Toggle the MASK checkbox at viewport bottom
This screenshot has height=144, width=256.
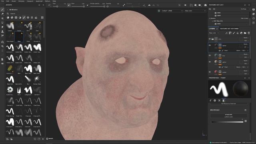tap(47, 139)
